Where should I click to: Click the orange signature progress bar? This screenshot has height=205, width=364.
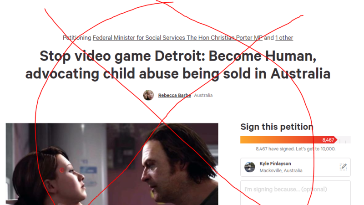click(x=288, y=140)
